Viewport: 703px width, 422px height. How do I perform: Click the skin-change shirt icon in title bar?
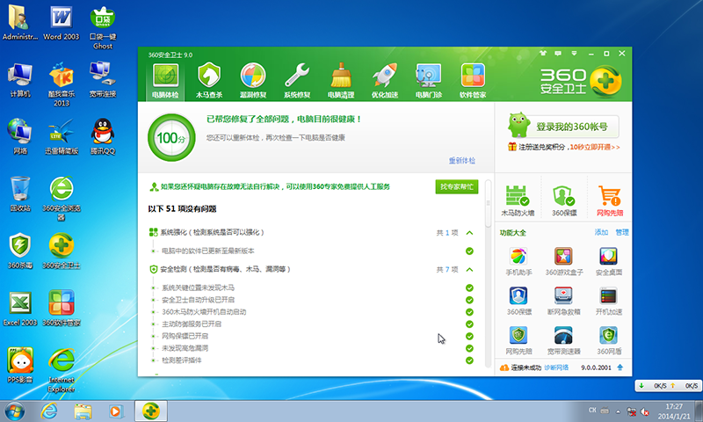point(543,54)
